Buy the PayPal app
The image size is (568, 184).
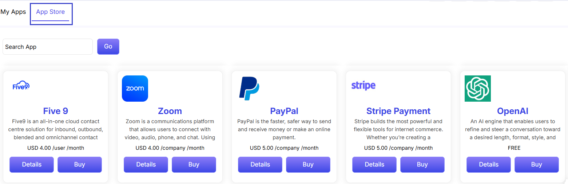point(308,165)
